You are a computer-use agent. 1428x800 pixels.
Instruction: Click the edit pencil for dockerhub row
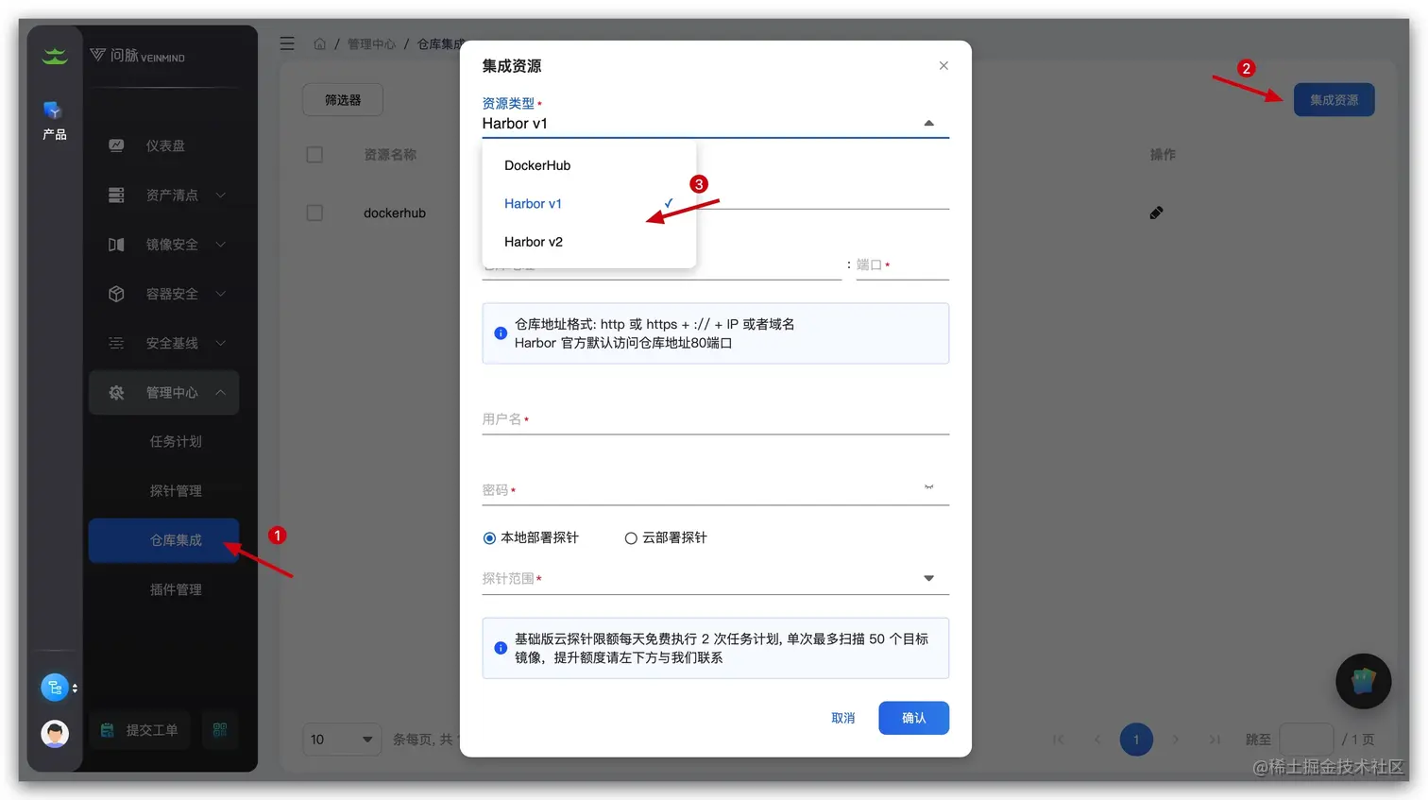[x=1156, y=213]
